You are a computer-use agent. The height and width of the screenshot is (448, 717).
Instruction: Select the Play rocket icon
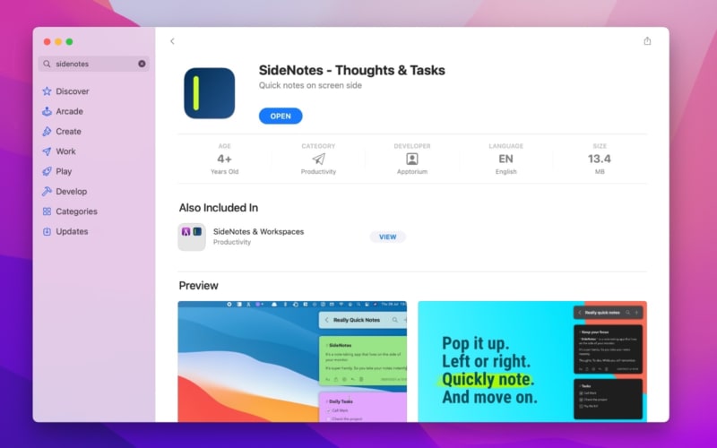(x=47, y=171)
